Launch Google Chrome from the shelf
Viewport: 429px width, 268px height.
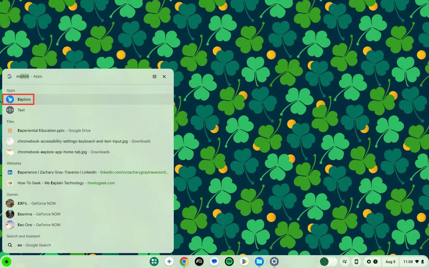(x=184, y=262)
